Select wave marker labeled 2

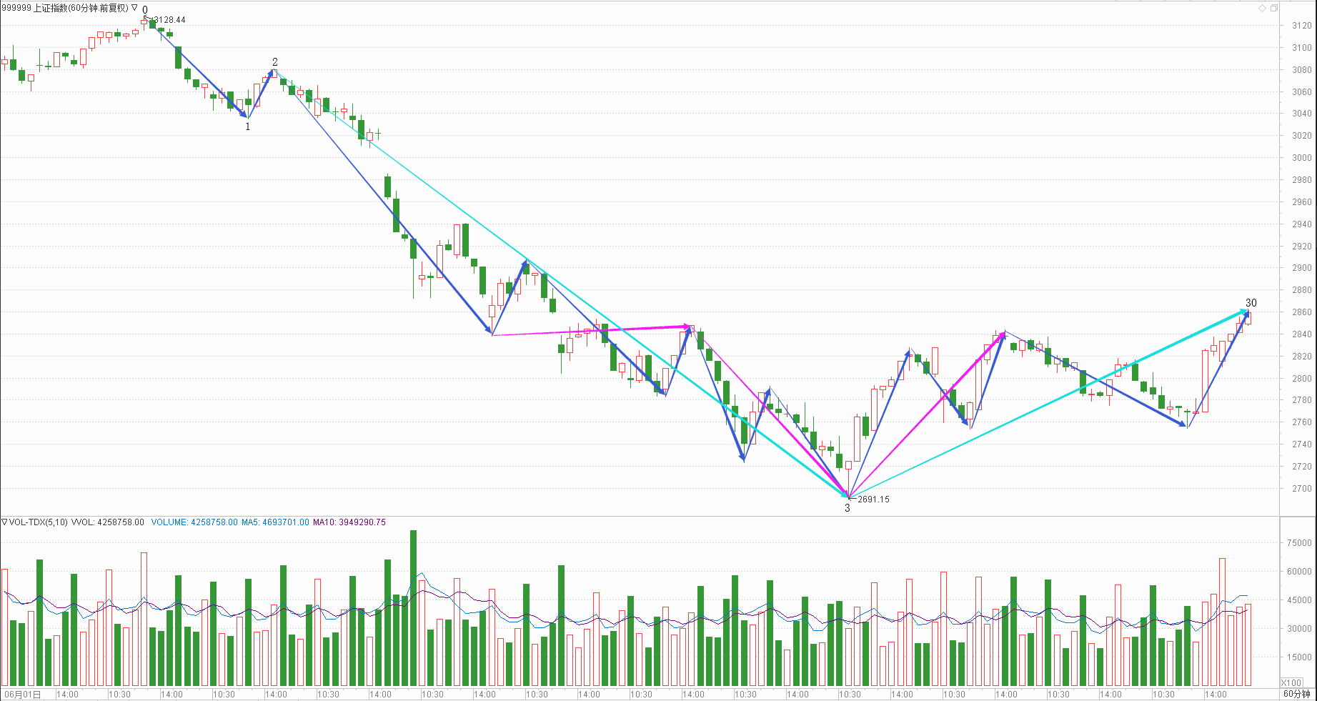(275, 62)
